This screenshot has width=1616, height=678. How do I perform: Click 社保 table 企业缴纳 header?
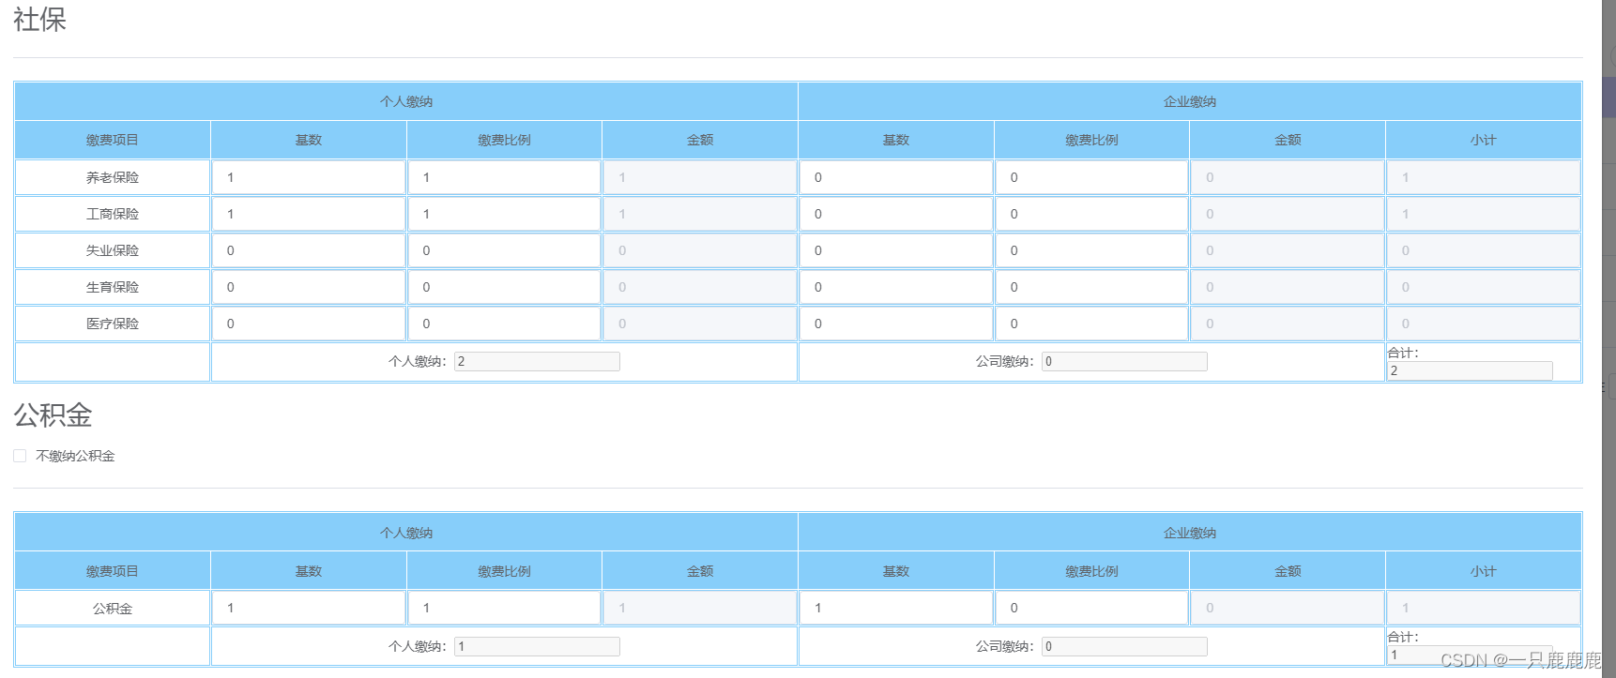tap(1190, 101)
